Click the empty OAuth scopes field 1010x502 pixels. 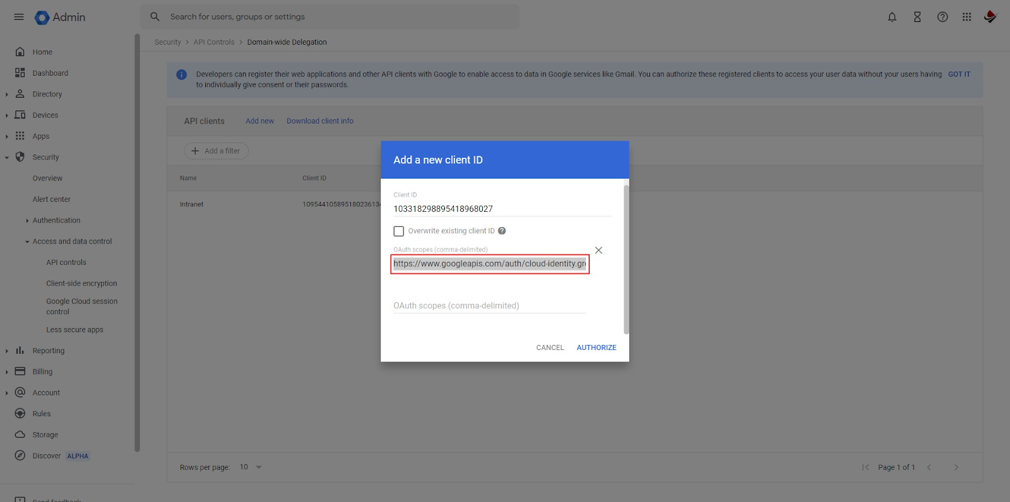[x=489, y=306]
